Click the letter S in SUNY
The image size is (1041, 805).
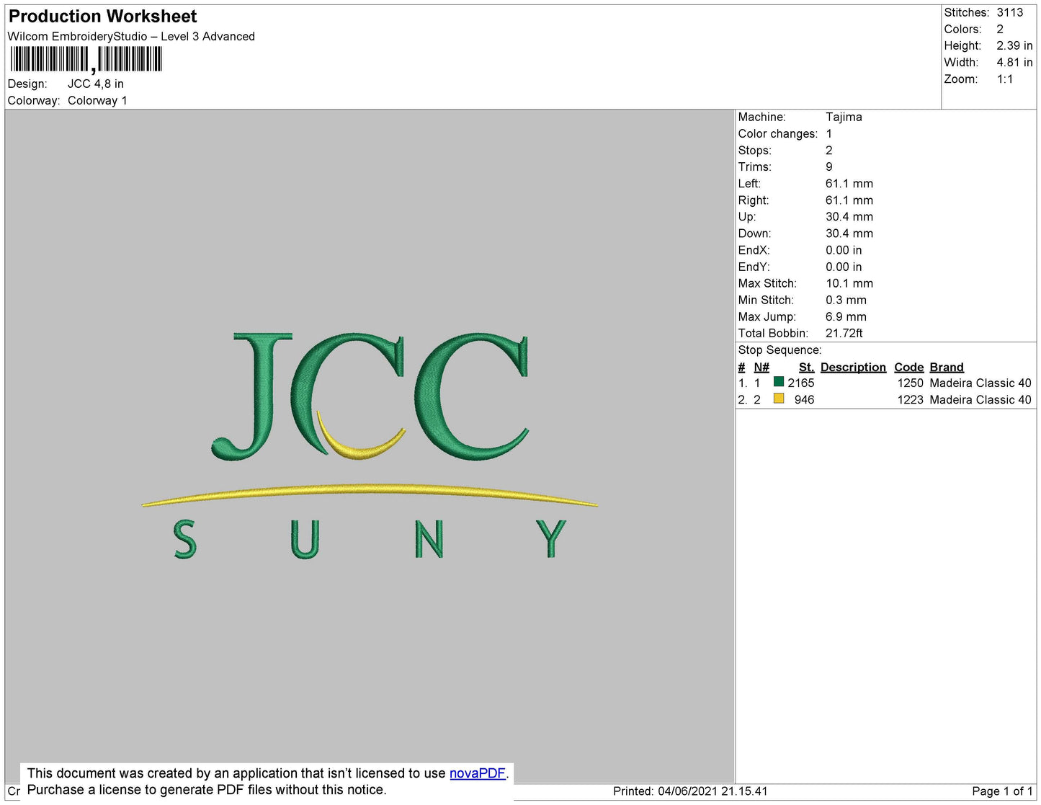(x=185, y=539)
